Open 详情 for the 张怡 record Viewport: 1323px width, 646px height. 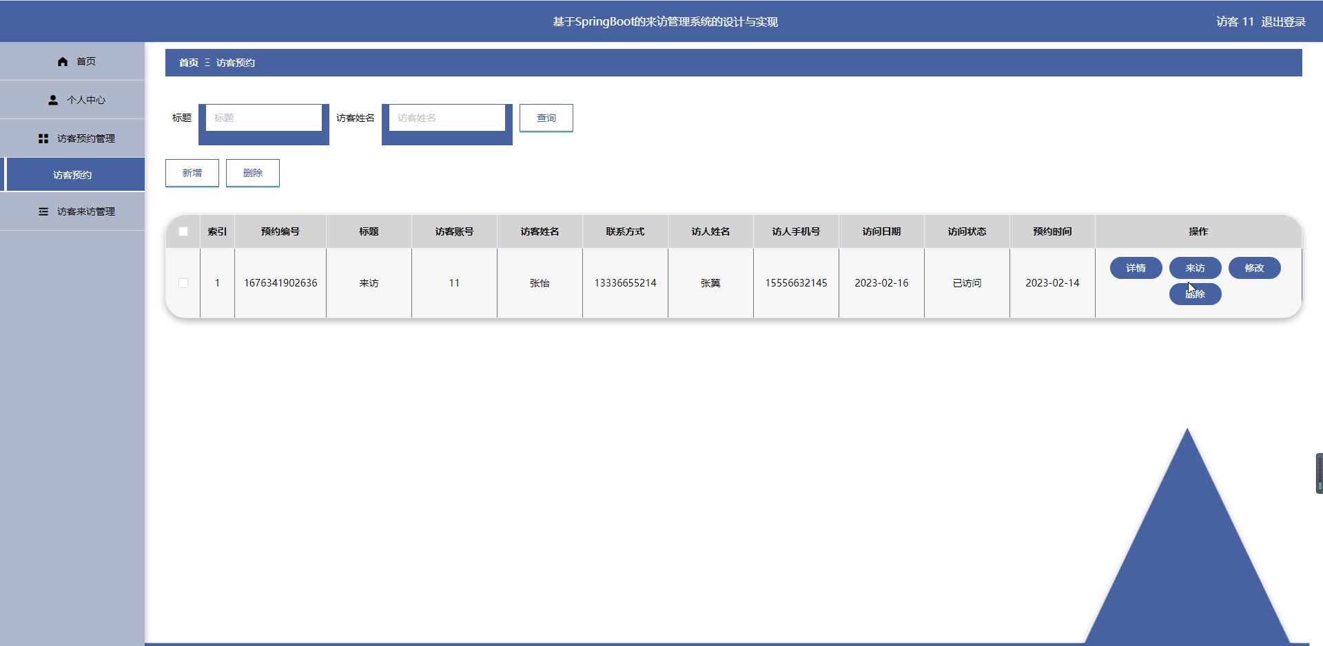(1136, 268)
